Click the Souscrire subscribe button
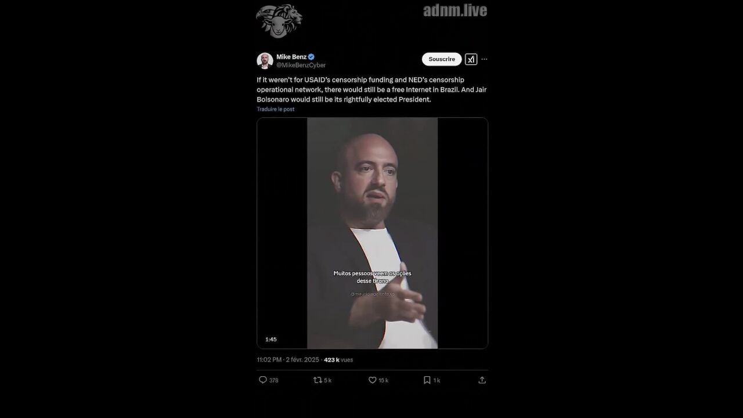The width and height of the screenshot is (743, 418). (442, 59)
